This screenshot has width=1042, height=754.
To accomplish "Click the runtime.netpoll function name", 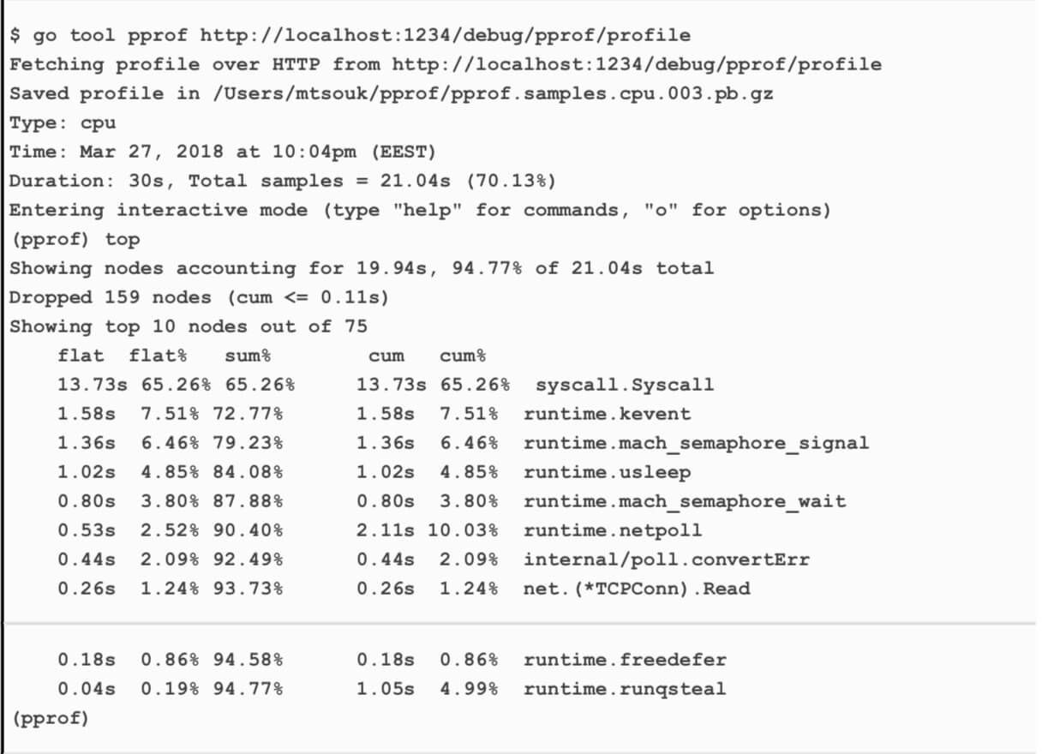I will 613,530.
